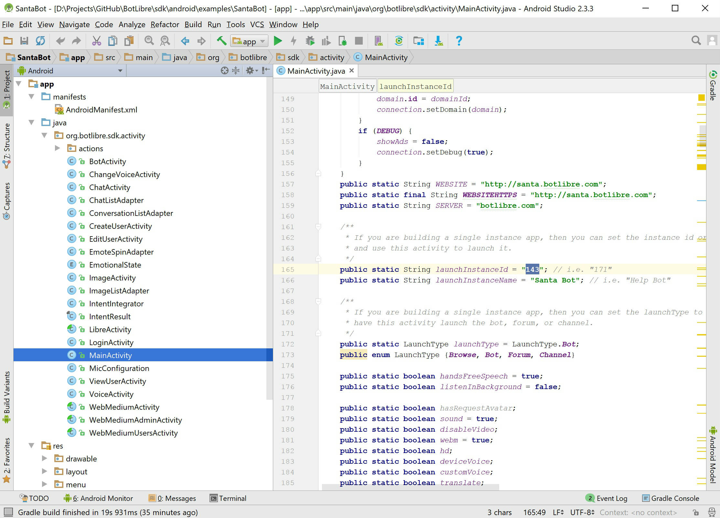The height and width of the screenshot is (518, 720).
Task: Open the SDK Manager download icon
Action: point(439,41)
